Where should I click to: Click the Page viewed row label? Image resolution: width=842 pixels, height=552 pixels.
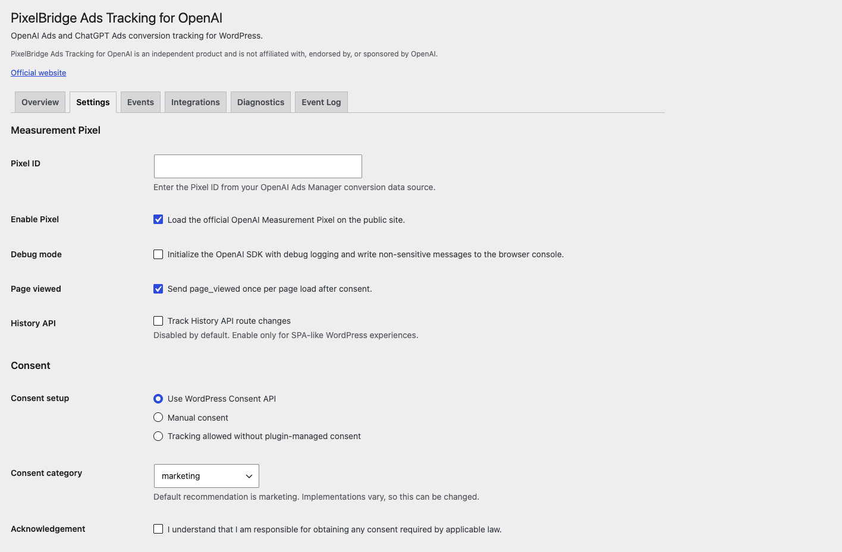pyautogui.click(x=36, y=289)
